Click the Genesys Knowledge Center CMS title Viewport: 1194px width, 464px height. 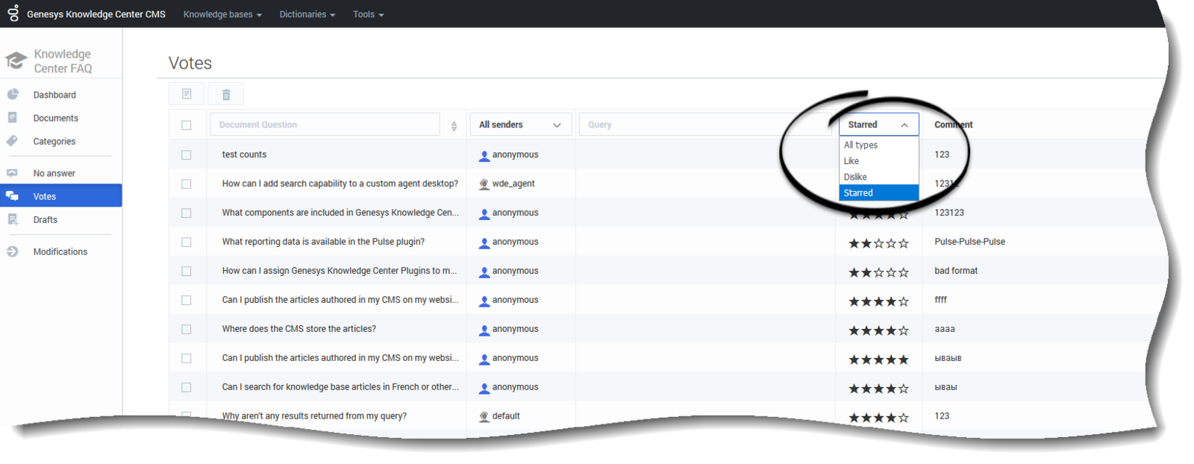(x=96, y=14)
